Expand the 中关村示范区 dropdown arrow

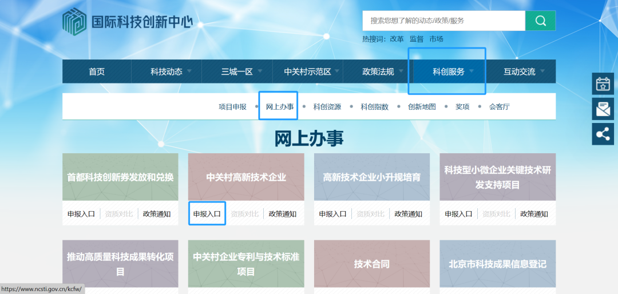(x=338, y=71)
